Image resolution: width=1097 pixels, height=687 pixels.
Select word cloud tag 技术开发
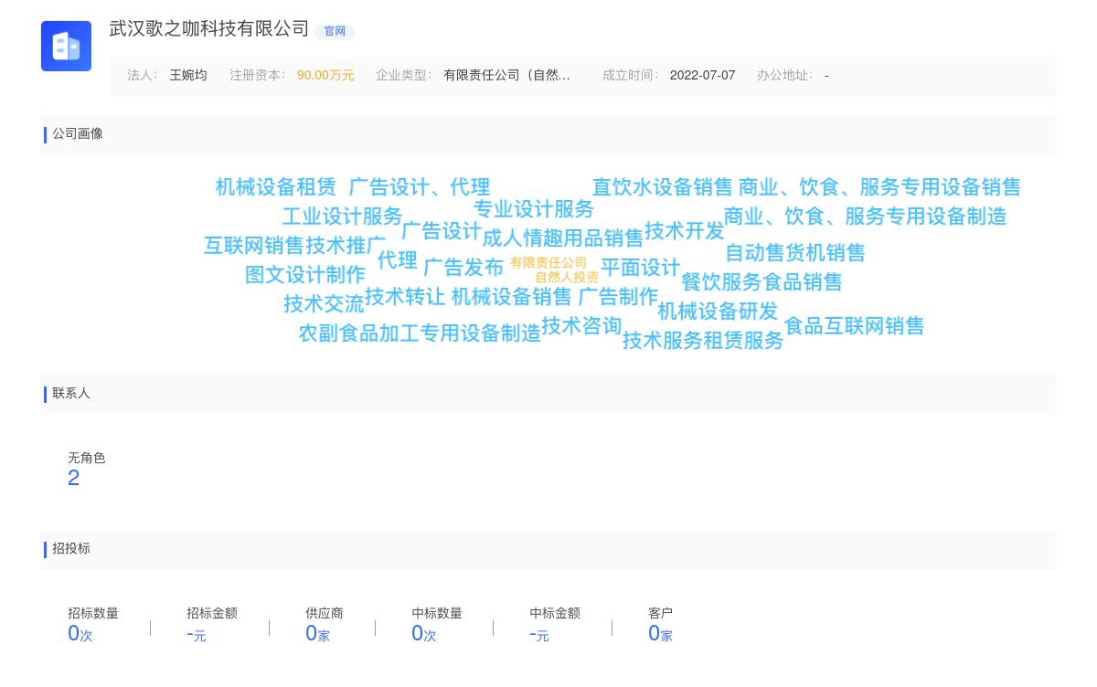click(x=685, y=231)
